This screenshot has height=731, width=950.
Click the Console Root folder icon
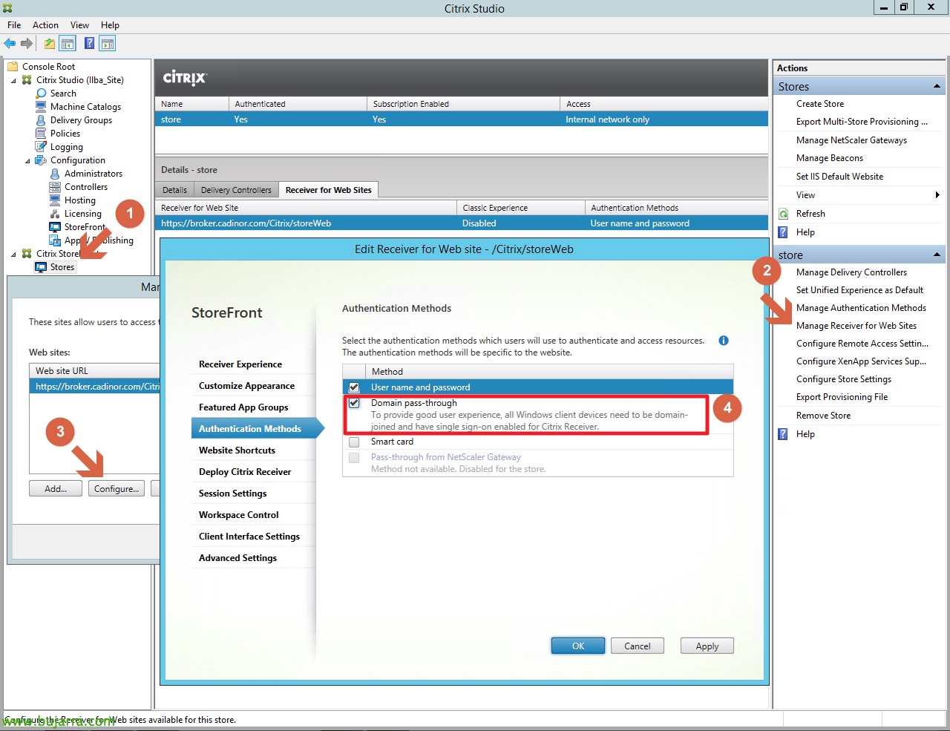13,67
